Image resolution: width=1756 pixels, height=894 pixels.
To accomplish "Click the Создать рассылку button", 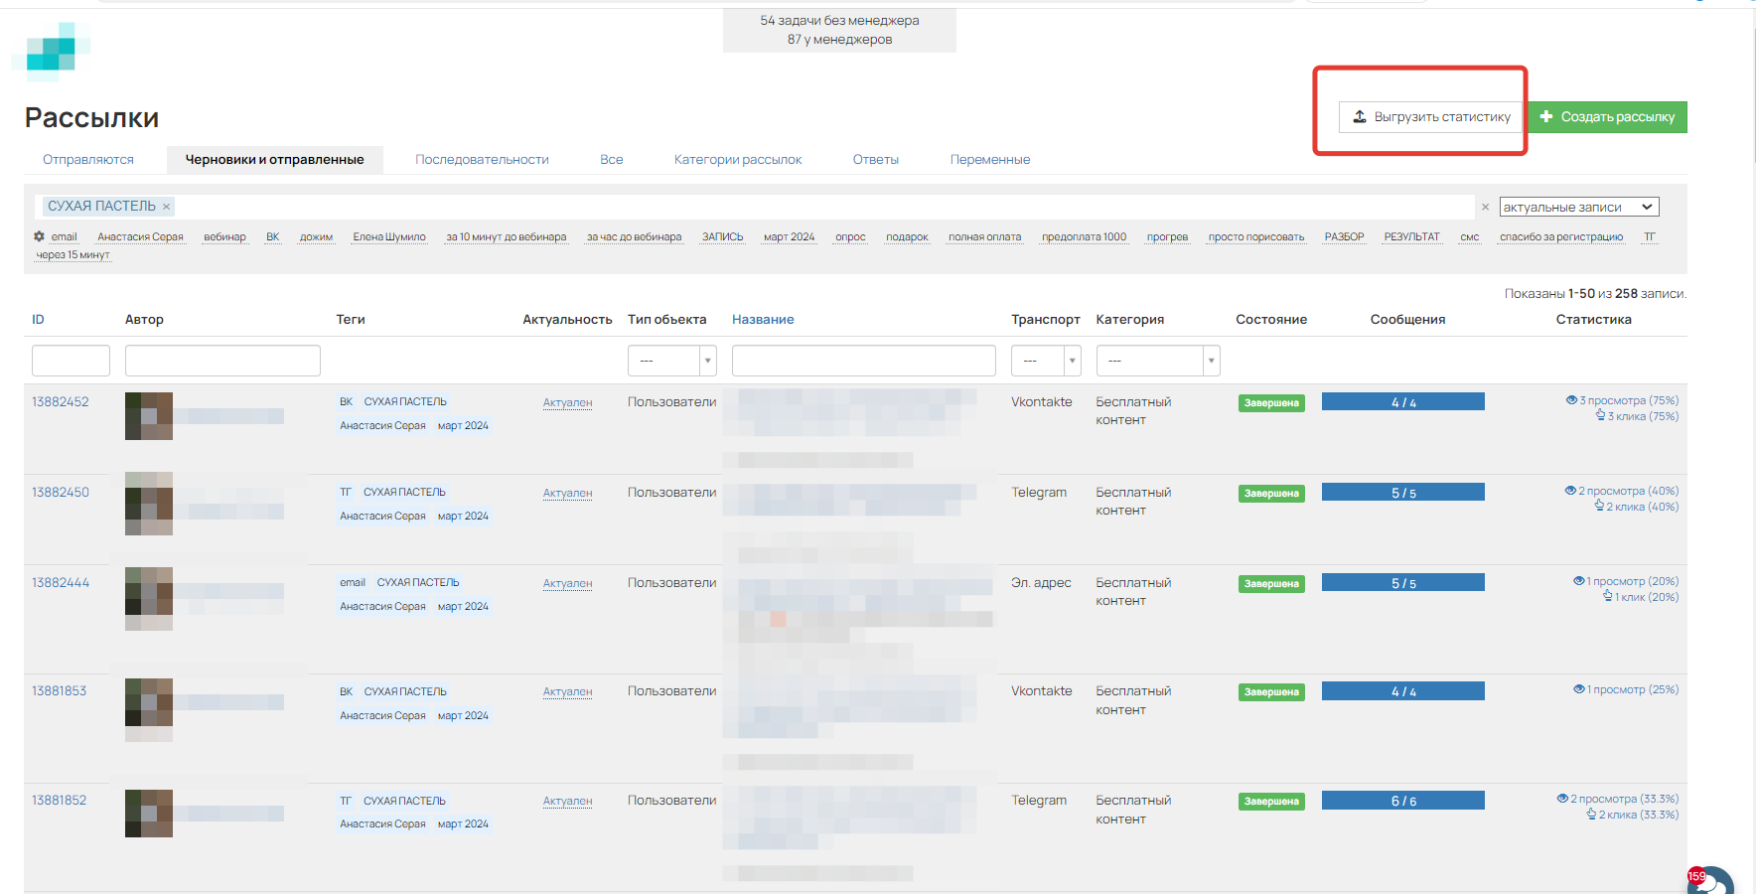I will point(1607,117).
